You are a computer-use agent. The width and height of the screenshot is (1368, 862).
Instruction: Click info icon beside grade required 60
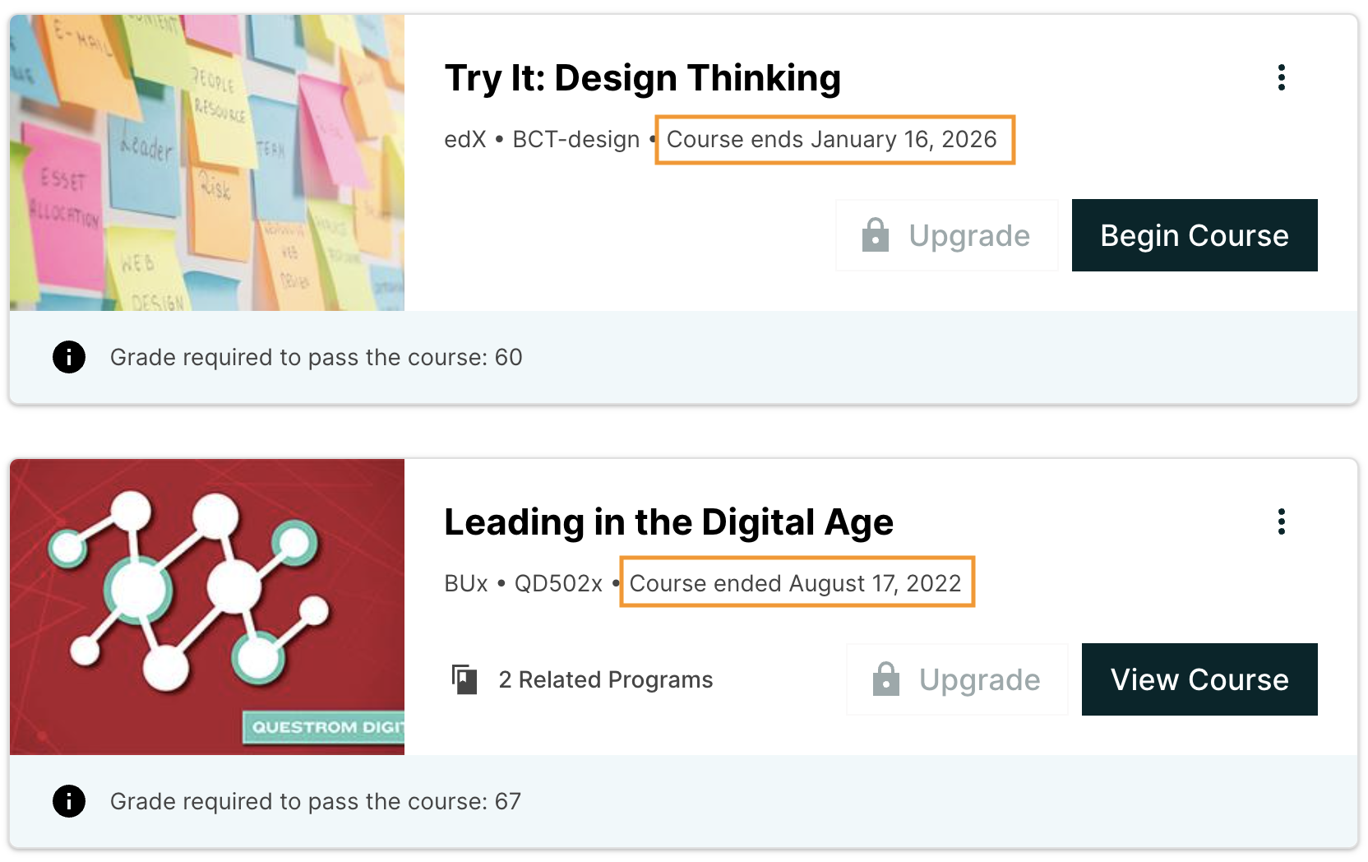click(x=69, y=357)
